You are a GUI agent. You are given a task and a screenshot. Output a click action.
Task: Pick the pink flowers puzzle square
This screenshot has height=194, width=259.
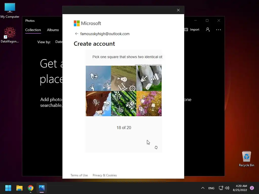pyautogui.click(x=149, y=104)
